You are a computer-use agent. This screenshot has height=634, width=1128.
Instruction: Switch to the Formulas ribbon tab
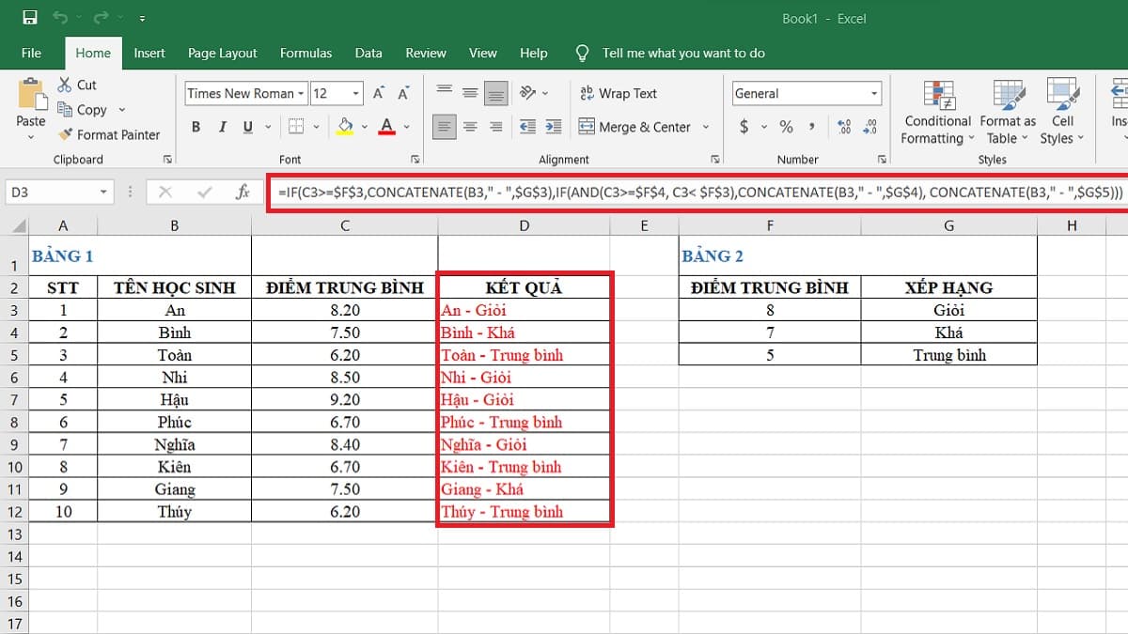(x=305, y=54)
